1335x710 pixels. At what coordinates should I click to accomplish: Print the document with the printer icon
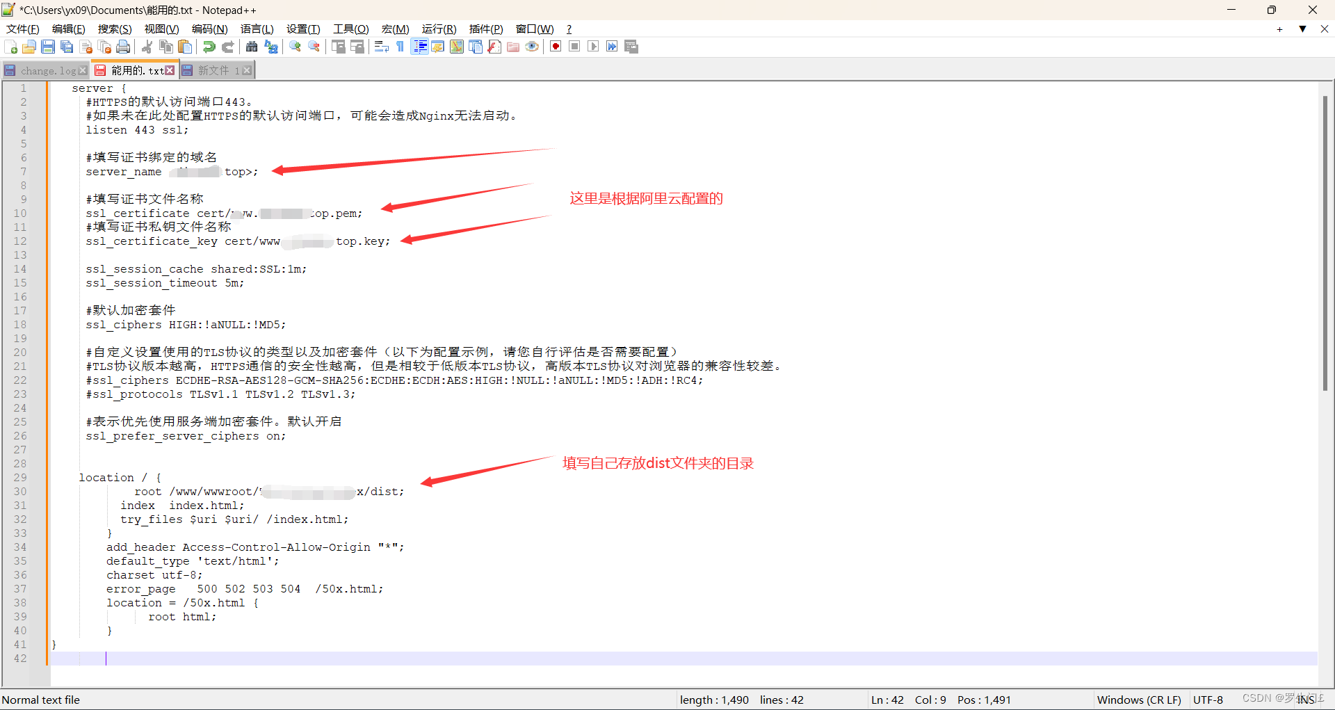(124, 47)
